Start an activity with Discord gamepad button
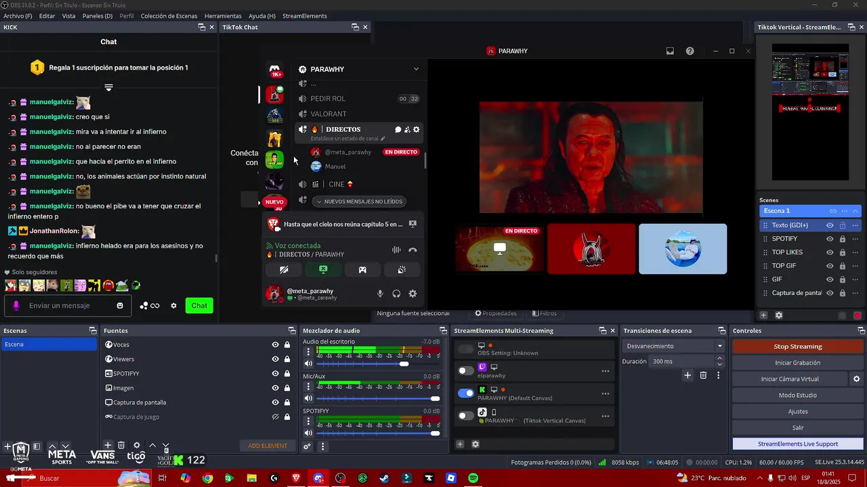 [362, 269]
